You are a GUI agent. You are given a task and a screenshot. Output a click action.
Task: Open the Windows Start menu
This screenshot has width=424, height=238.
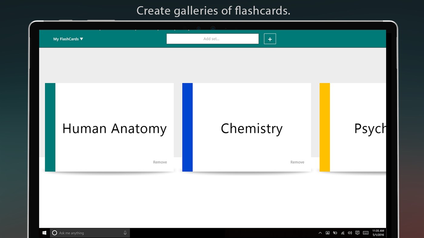point(44,233)
